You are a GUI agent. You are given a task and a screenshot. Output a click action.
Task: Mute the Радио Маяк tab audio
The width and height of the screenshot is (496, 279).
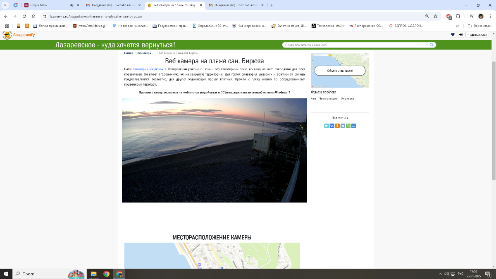coord(72,5)
